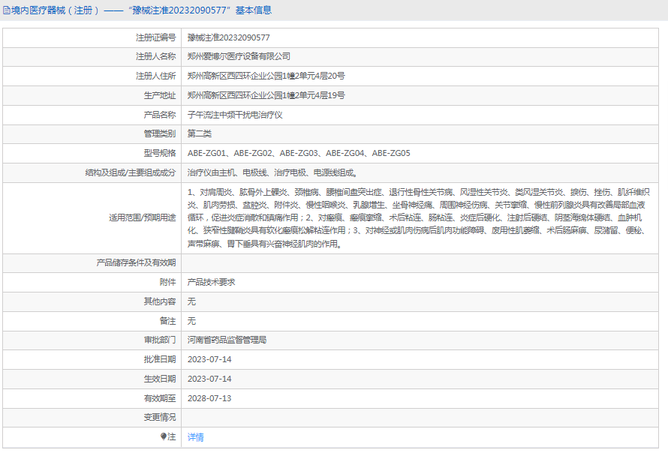Click the 生产地址 label
The image size is (668, 453).
pyautogui.click(x=160, y=95)
